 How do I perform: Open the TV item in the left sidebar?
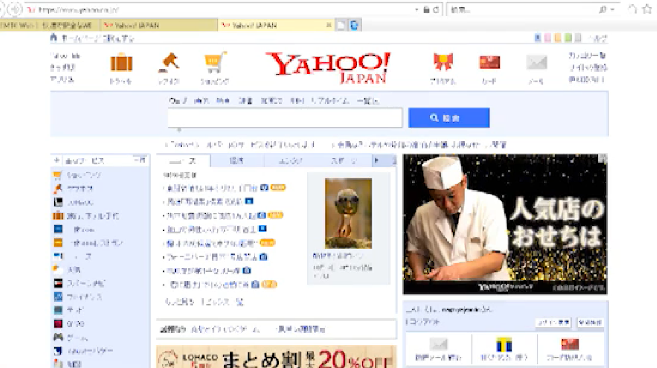[69, 310]
